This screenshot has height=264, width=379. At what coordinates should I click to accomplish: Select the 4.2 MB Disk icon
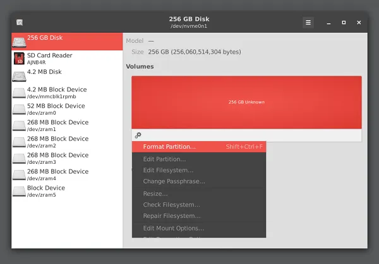[20, 75]
